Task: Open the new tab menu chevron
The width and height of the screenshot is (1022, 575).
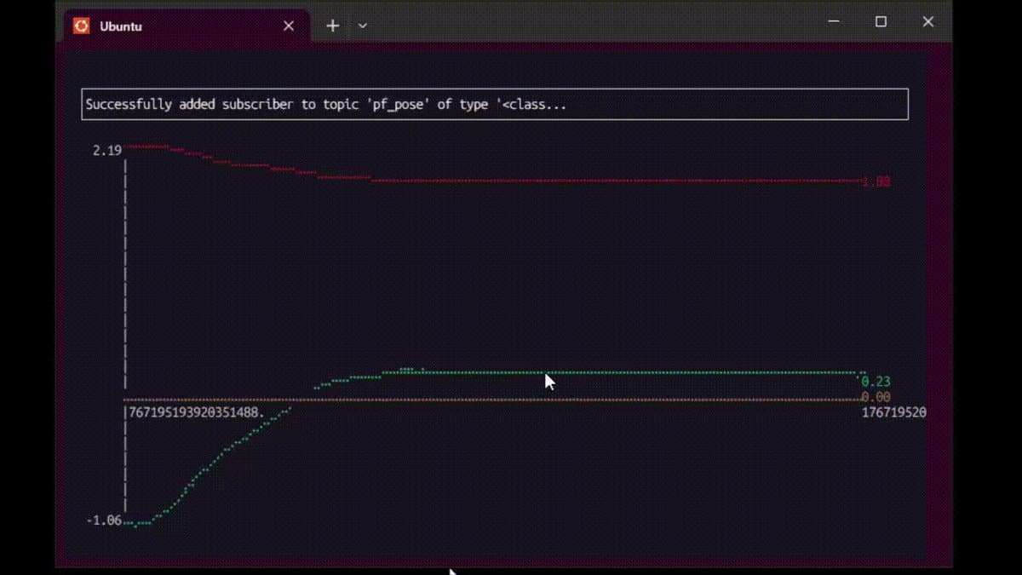Action: 362,26
